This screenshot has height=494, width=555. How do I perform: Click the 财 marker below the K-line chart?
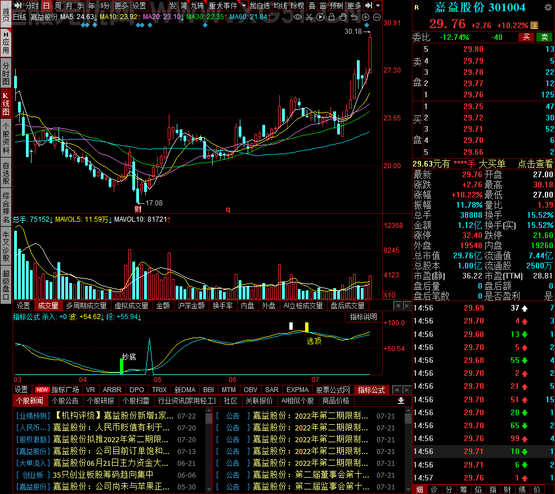pyautogui.click(x=138, y=209)
